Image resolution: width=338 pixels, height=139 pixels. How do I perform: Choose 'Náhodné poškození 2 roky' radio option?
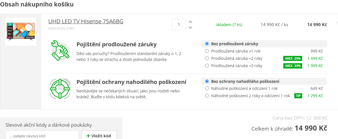pyautogui.click(x=207, y=96)
